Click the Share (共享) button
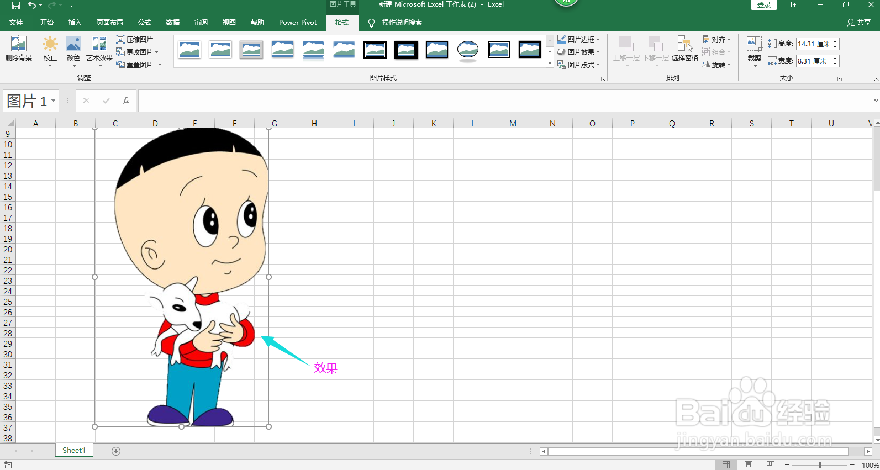 pos(858,23)
